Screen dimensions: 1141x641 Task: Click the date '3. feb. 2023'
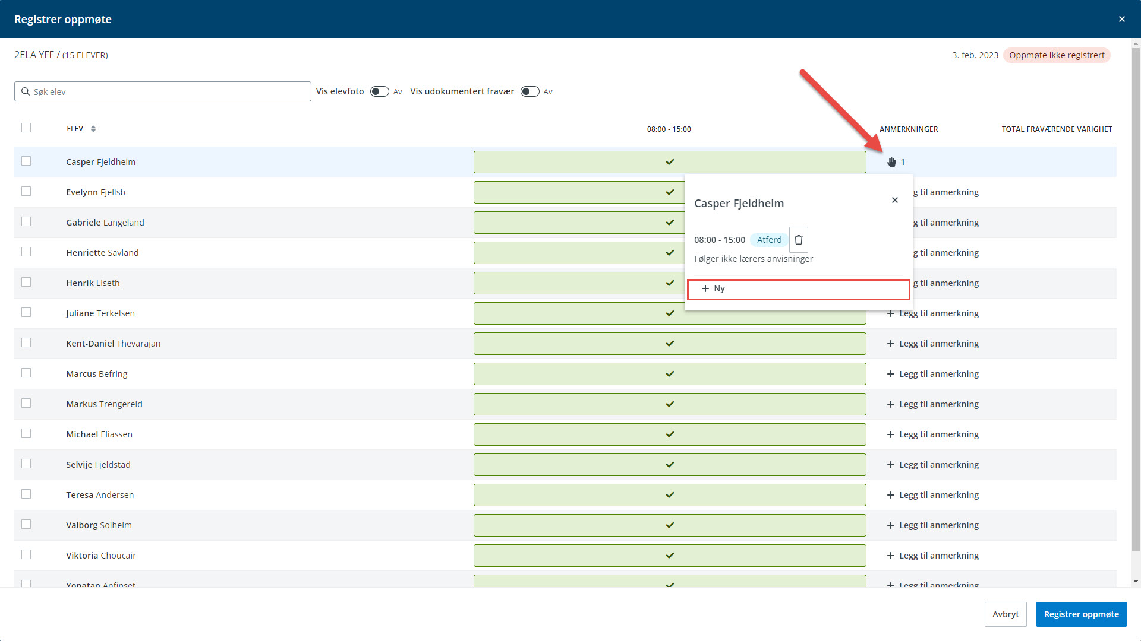975,55
